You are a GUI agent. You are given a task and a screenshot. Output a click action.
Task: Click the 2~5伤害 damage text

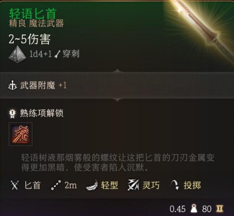click(29, 39)
